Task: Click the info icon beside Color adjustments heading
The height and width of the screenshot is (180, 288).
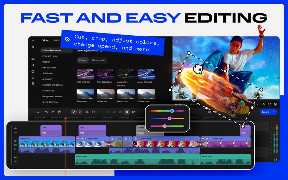Action: point(101,50)
